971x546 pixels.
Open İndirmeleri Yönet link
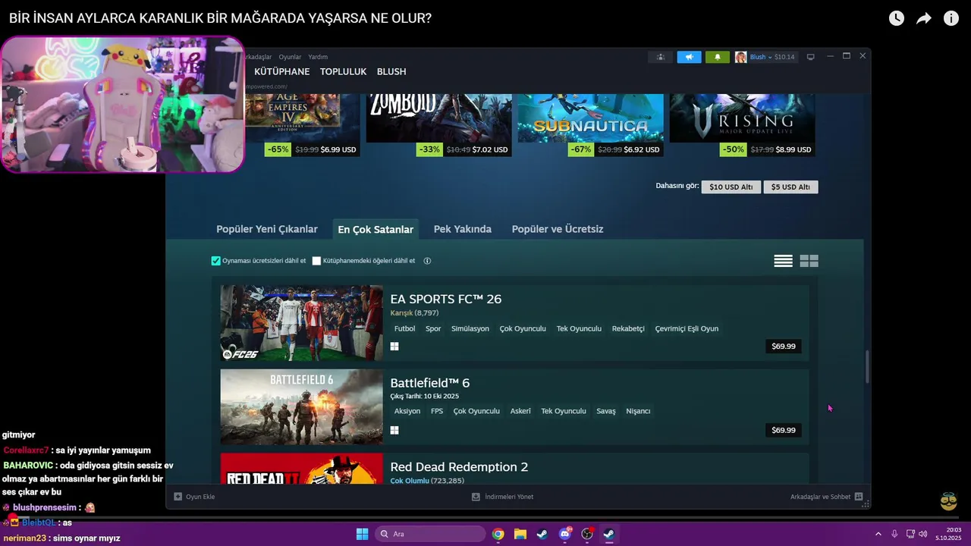point(509,497)
